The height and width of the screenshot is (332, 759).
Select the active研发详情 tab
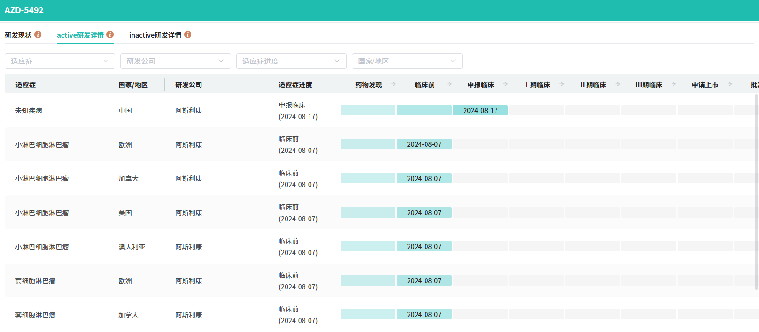[x=80, y=35]
